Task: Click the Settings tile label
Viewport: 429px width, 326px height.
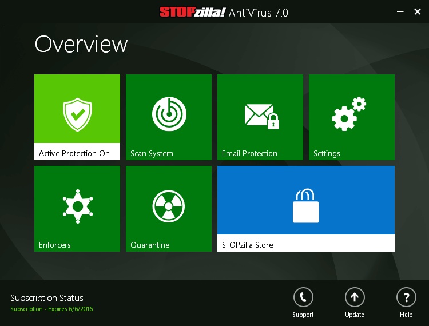Action: coord(327,154)
